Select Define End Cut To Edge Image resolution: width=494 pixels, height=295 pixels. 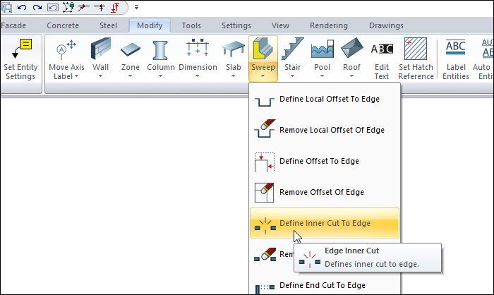[323, 285]
